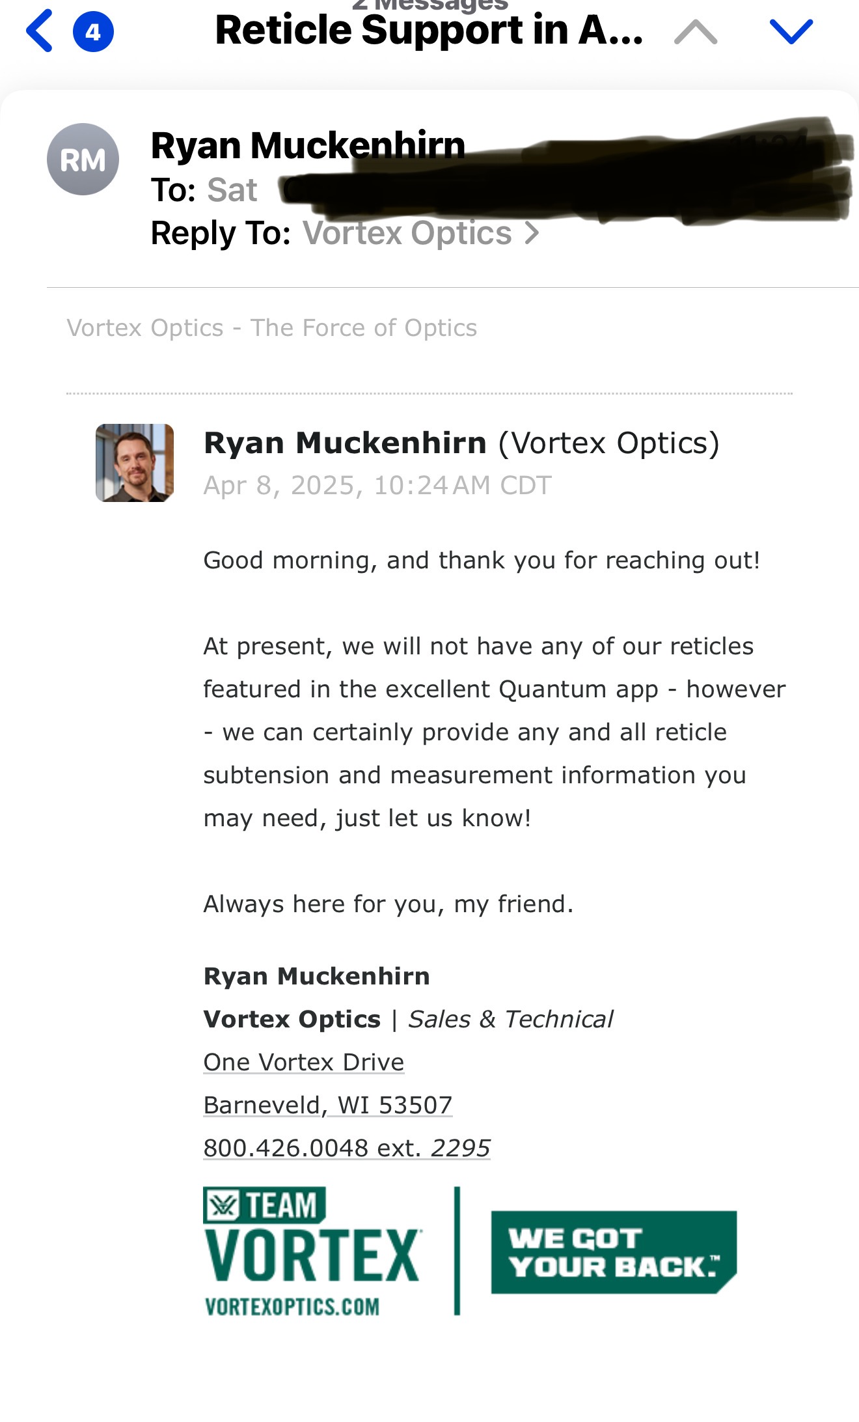Open Ryan Muckenhirn's profile photo
This screenshot has height=1422, width=859.
click(135, 463)
